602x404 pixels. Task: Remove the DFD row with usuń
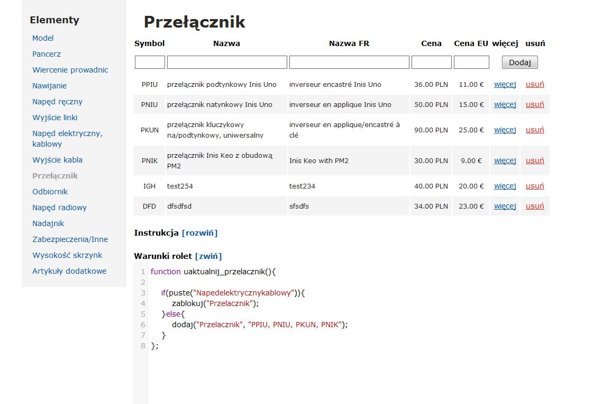tap(534, 206)
